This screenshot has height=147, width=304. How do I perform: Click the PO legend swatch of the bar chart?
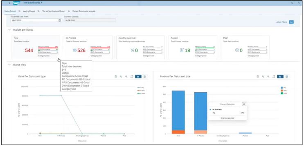coord(282,88)
